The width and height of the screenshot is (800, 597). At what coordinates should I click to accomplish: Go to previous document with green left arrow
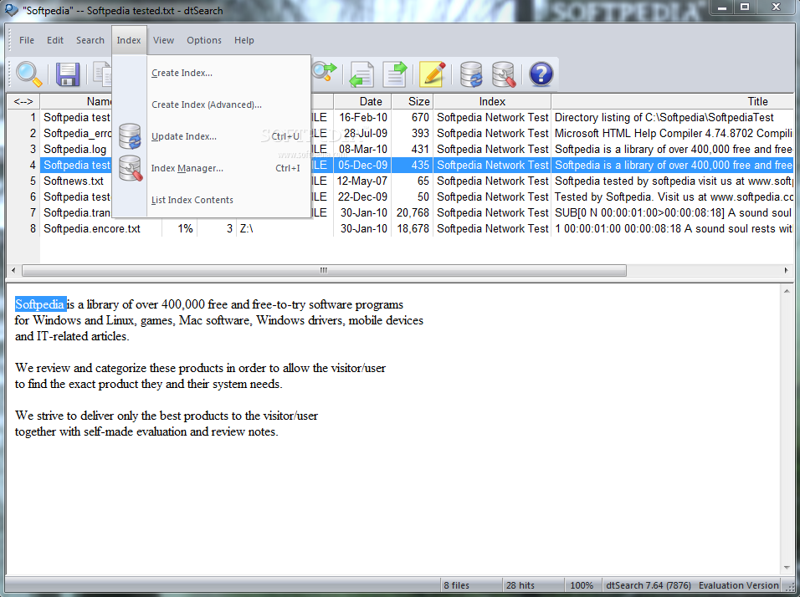click(x=362, y=74)
